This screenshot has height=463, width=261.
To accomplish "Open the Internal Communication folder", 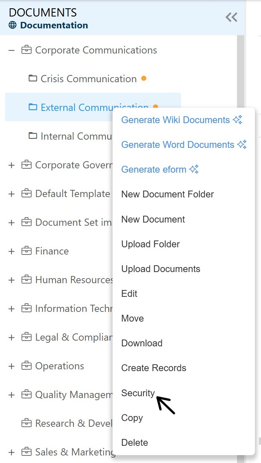I will (76, 136).
